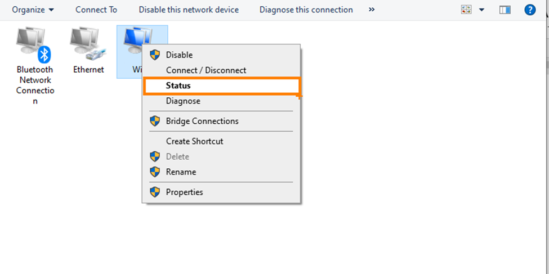Select Diagnose from the context menu
The width and height of the screenshot is (549, 274).
[x=183, y=101]
